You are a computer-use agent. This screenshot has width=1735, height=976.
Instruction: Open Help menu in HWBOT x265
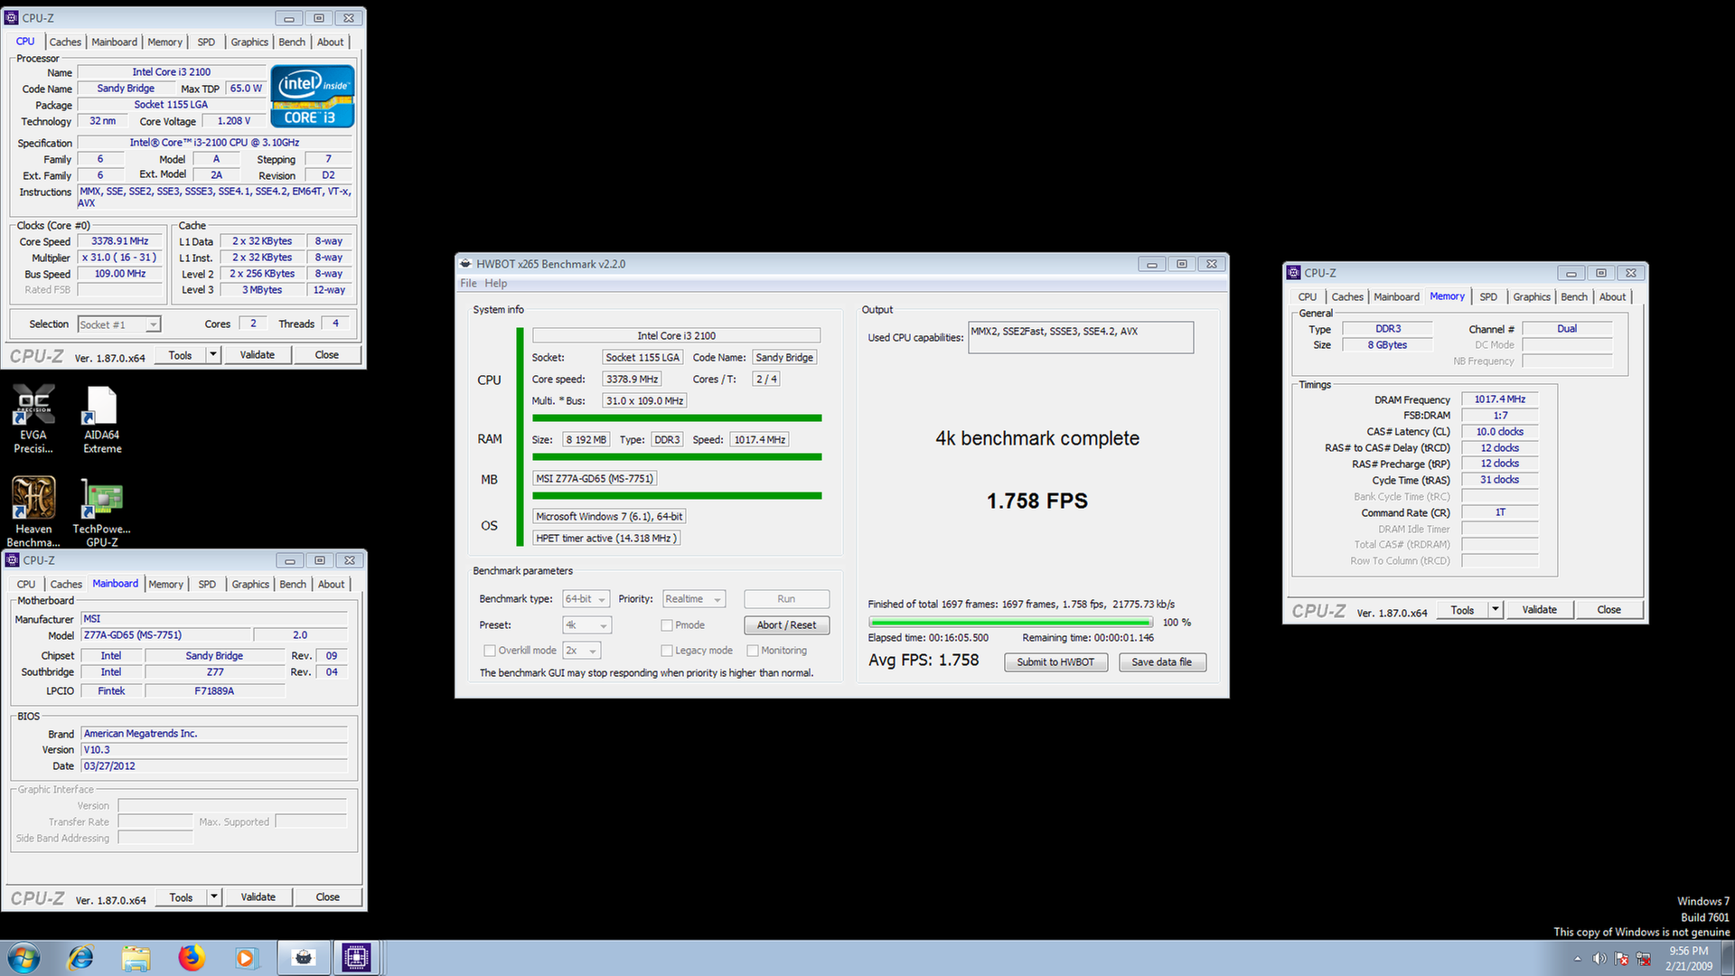tap(495, 284)
